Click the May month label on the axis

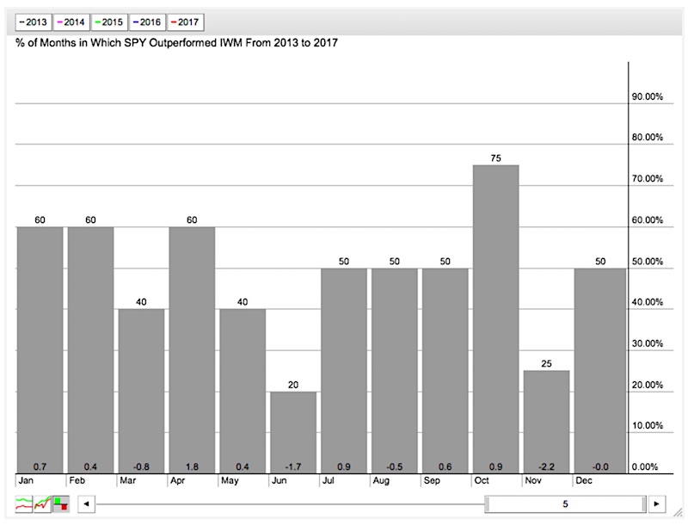[x=230, y=480]
